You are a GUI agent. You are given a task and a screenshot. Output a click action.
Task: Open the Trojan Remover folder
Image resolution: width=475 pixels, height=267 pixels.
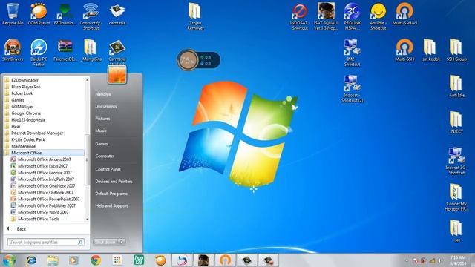[195, 16]
